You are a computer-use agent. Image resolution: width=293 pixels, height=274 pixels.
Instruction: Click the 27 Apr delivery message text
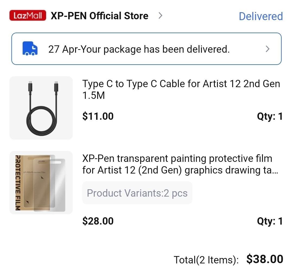(x=138, y=49)
